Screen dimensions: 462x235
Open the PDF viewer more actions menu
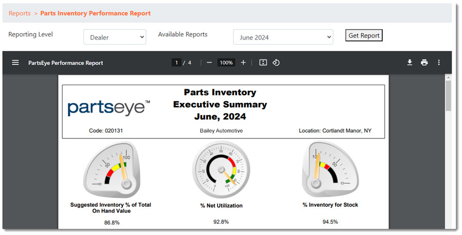(439, 63)
